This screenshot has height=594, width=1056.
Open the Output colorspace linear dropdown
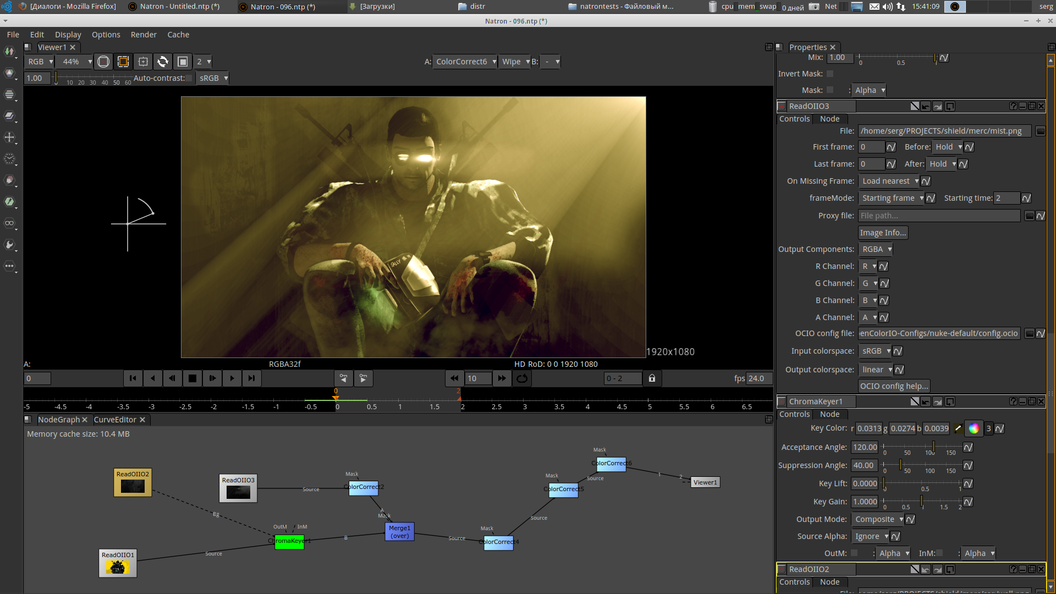pyautogui.click(x=876, y=370)
